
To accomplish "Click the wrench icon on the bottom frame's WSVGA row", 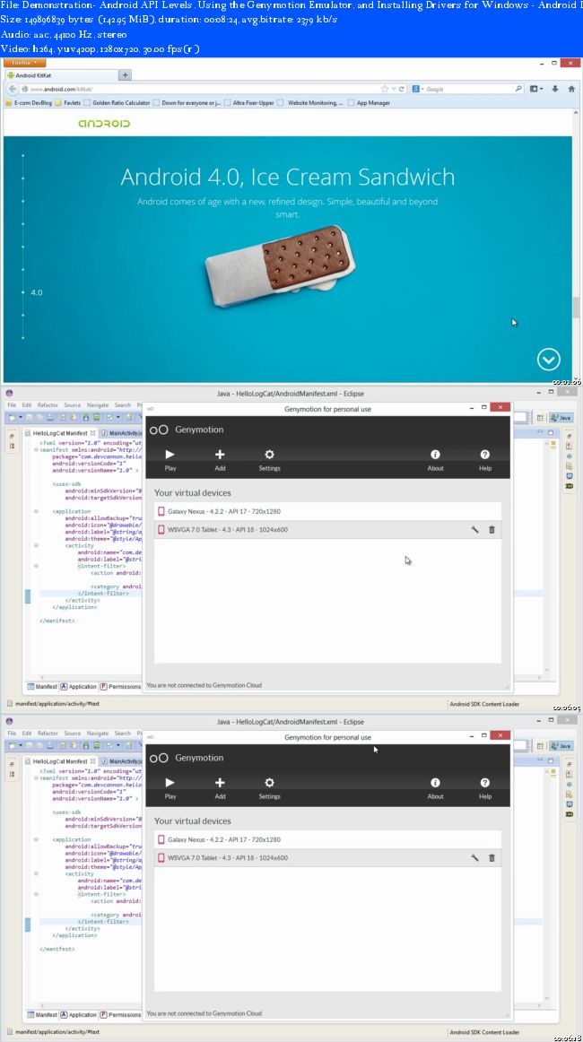I will coord(474,858).
